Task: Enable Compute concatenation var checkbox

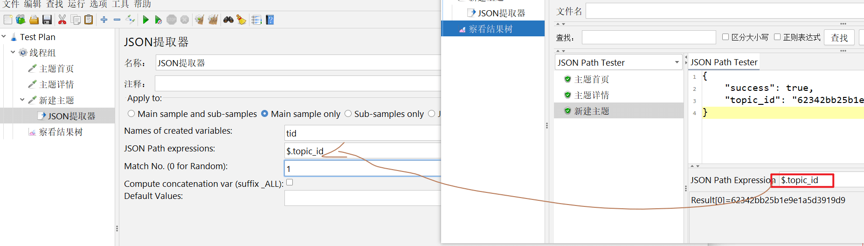Action: click(x=290, y=183)
